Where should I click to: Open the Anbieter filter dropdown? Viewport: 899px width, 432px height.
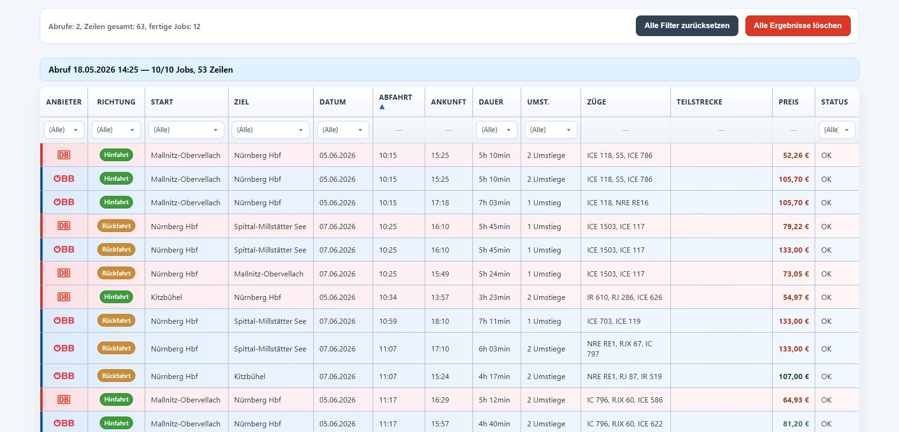click(64, 130)
